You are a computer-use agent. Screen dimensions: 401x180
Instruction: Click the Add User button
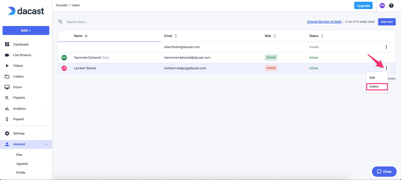387,22
